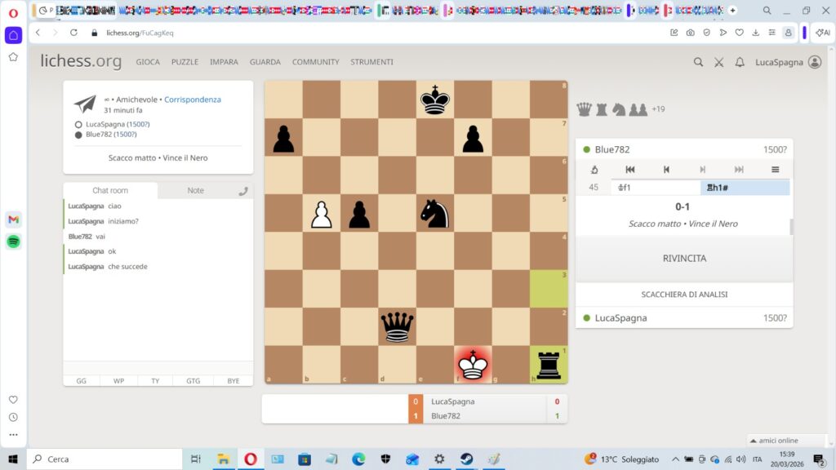Switch to the Note tab

[196, 191]
